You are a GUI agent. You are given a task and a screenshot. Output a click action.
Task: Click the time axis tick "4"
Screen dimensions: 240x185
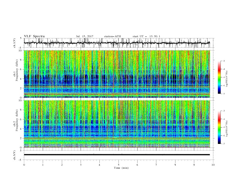point(99,165)
